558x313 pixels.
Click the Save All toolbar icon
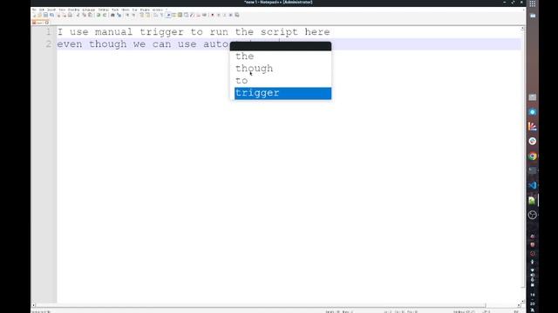52,15
